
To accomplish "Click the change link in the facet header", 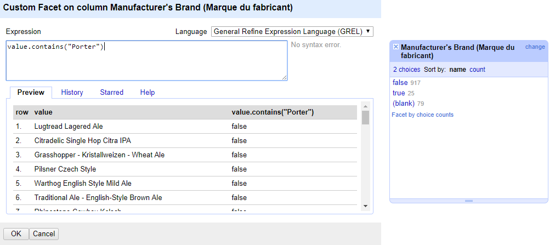I will 535,47.
